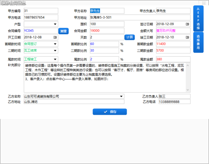Click the 二期款比例 field with 30
The width and height of the screenshot is (209, 164).
pyautogui.click(x=105, y=51)
